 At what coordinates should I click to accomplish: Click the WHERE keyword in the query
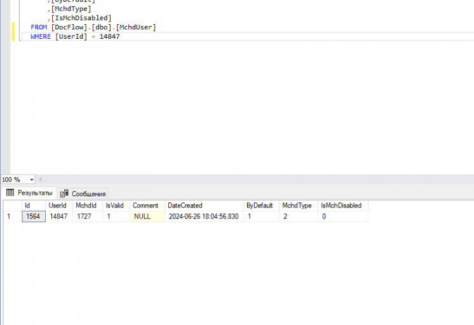pos(41,36)
